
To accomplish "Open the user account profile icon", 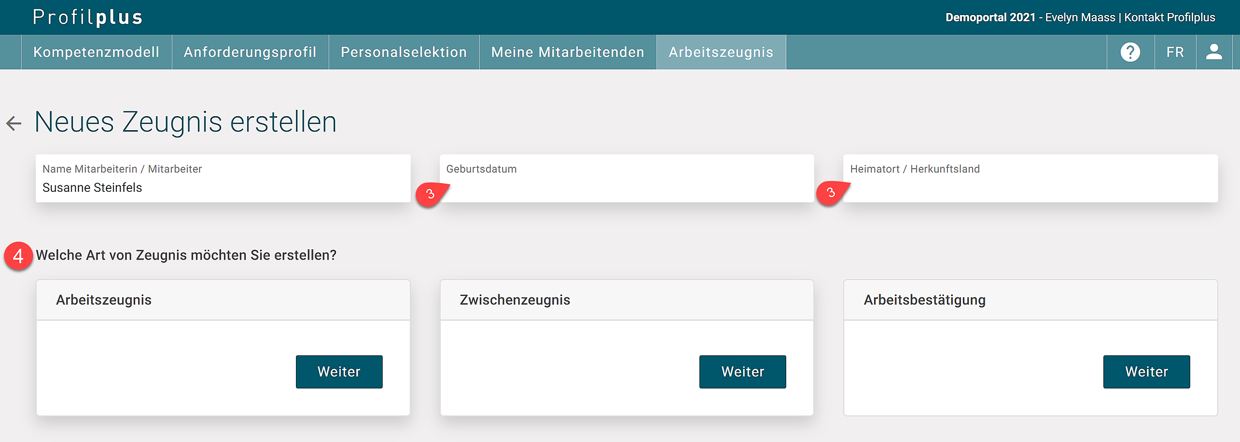I will [1214, 52].
